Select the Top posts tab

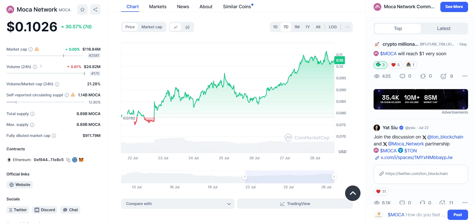point(398,29)
